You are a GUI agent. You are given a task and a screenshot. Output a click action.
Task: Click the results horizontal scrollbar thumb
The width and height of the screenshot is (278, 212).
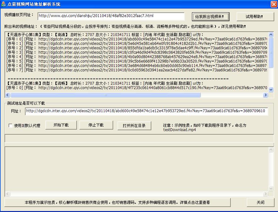(106, 95)
